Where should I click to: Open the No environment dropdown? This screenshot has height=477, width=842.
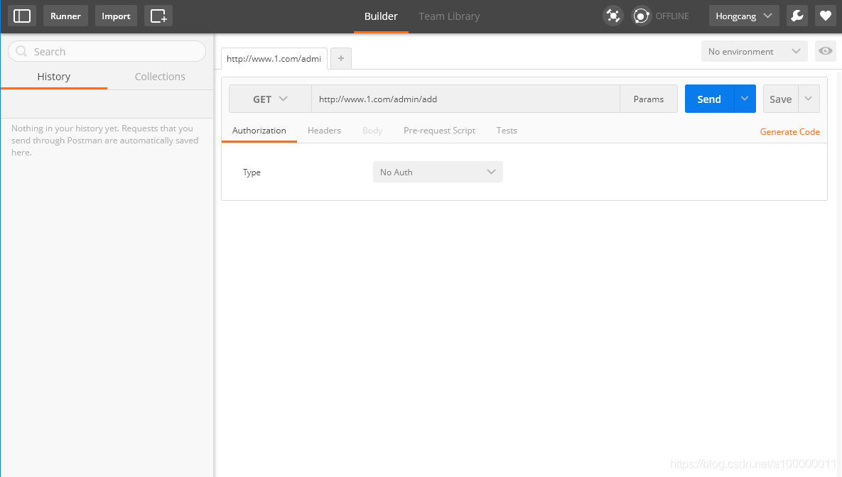pyautogui.click(x=754, y=52)
